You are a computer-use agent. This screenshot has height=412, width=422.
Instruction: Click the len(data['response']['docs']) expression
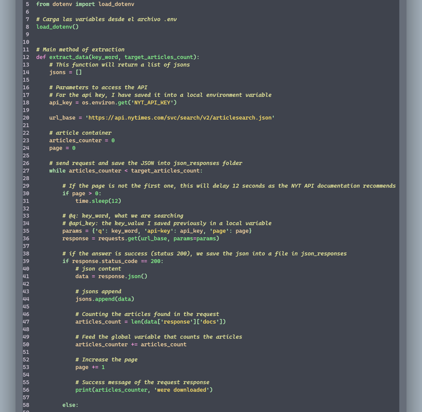pyautogui.click(x=178, y=322)
